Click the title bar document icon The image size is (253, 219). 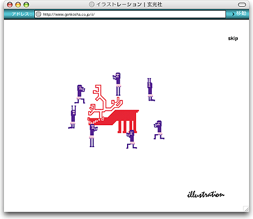[x=92, y=4]
